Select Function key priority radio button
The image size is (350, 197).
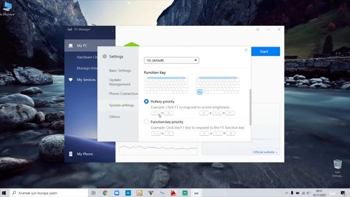[146, 121]
